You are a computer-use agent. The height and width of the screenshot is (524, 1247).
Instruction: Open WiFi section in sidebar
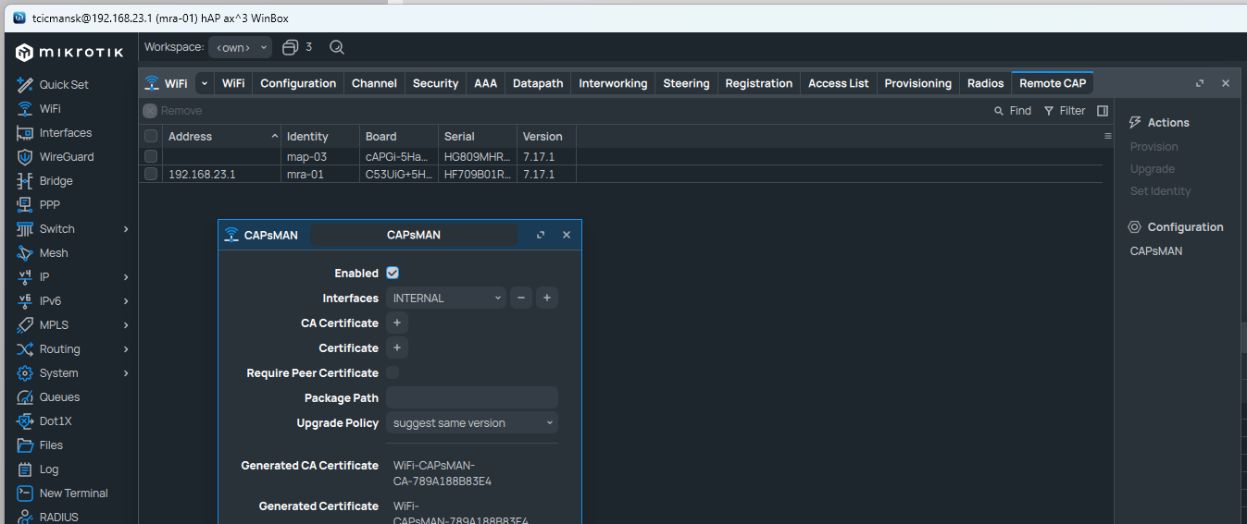pyautogui.click(x=50, y=108)
